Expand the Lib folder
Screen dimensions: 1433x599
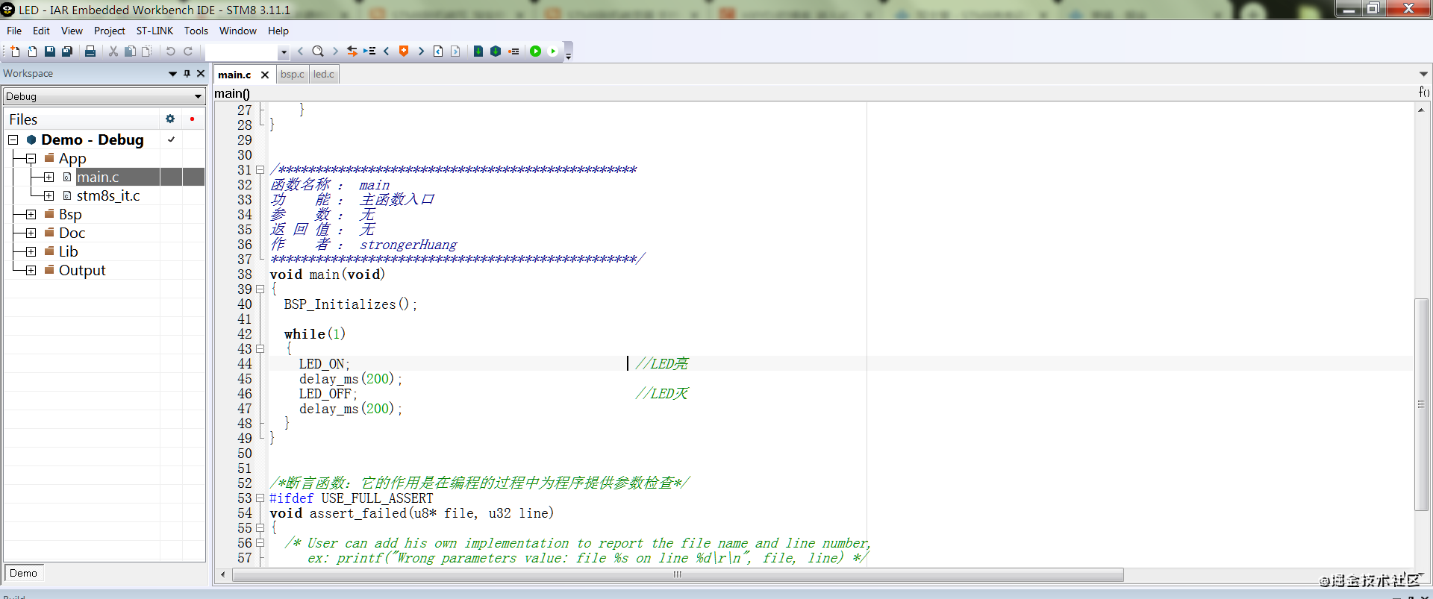pos(31,251)
